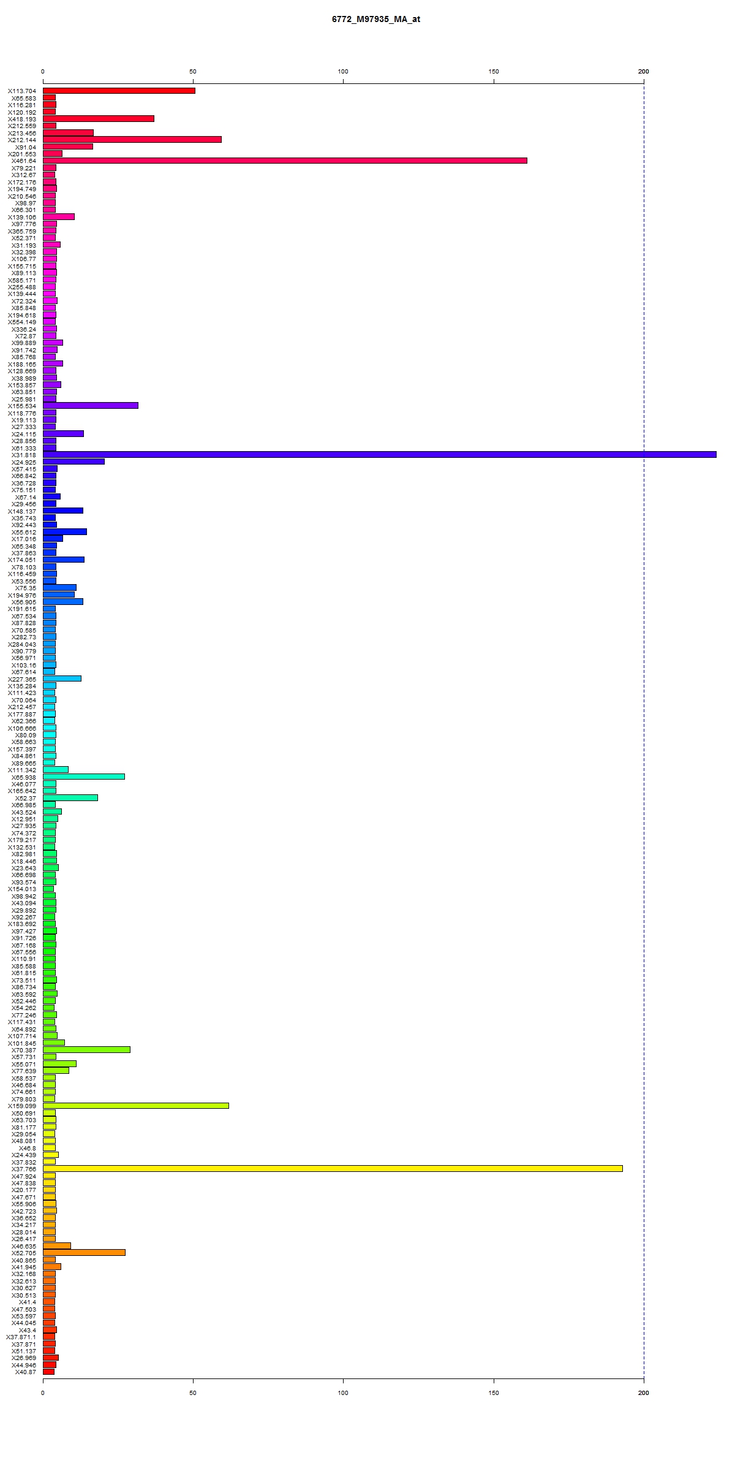735x1471 pixels.
Task: Click the 50 tick on the top axis
Action: 193,72
